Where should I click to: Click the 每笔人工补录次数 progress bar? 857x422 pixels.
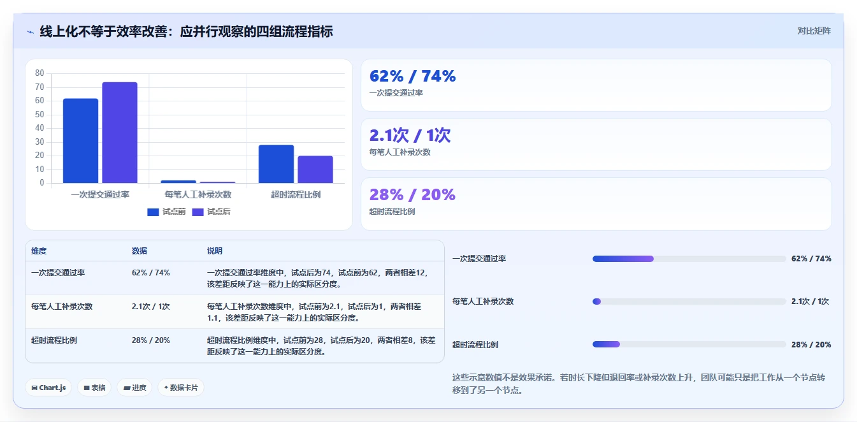(x=689, y=302)
